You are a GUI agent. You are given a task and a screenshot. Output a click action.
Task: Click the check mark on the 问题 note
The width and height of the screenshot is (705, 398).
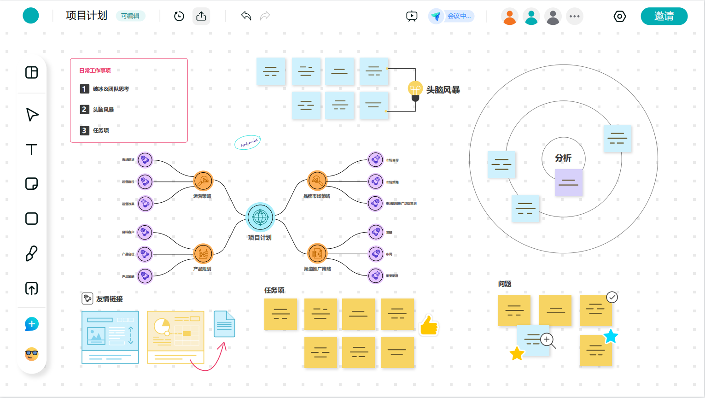click(612, 298)
